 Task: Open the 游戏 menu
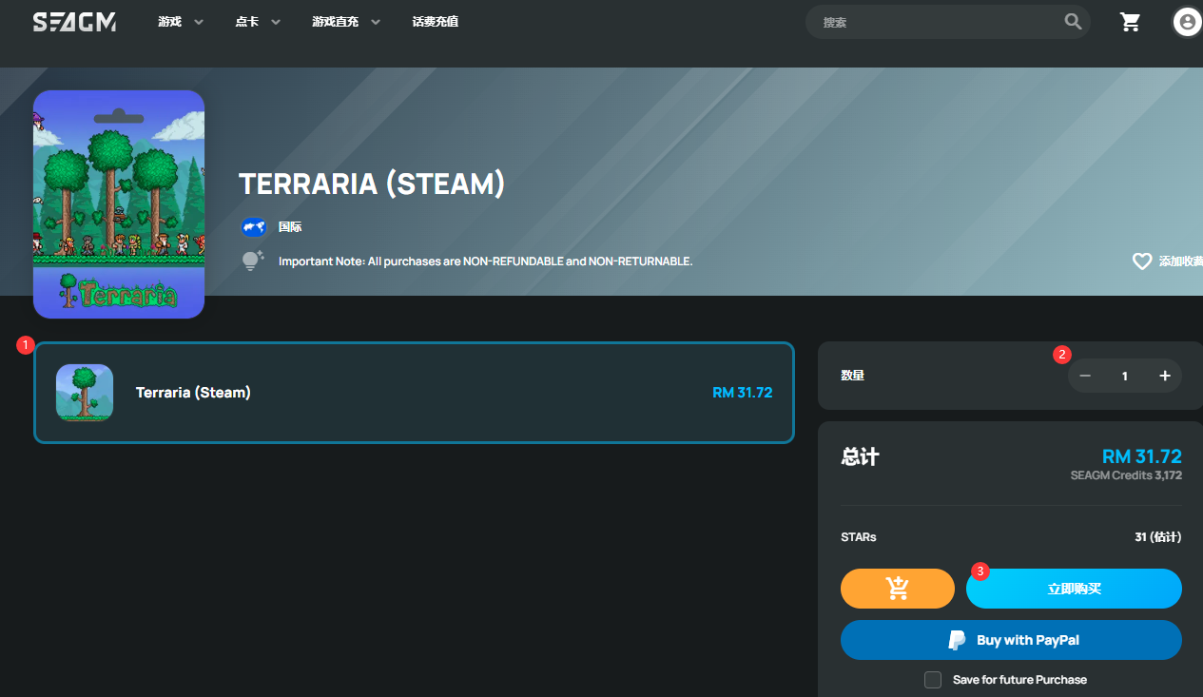click(x=170, y=22)
